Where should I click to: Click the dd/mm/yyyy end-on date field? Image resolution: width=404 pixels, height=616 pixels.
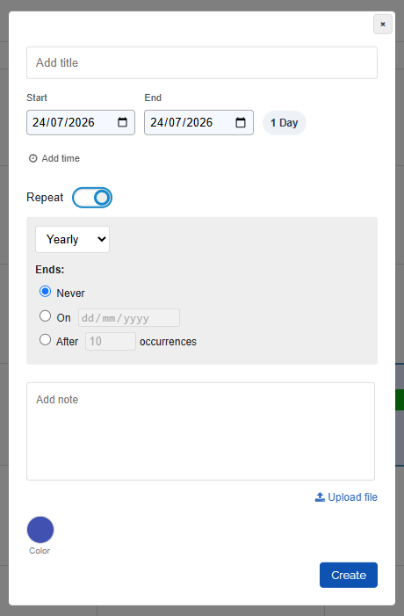pyautogui.click(x=129, y=318)
